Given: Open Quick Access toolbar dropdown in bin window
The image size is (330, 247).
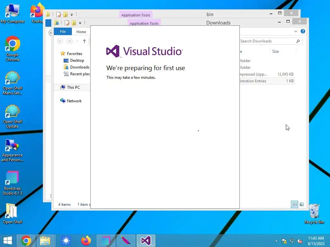Looking at the screenshot, I should tap(72, 15).
